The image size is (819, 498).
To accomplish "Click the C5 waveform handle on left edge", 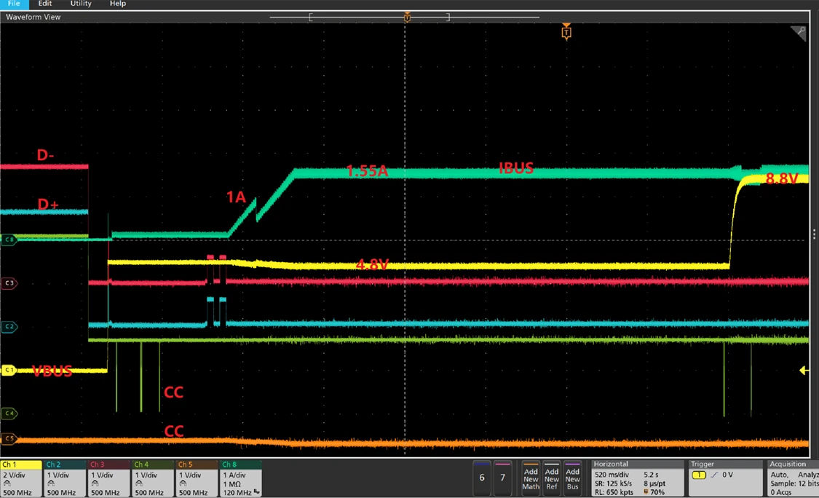I will tap(9, 439).
